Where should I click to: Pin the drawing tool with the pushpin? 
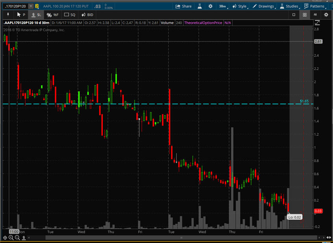pos(7,15)
